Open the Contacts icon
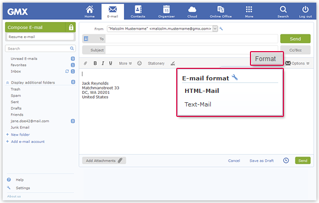Screen dimensions: 319x203 138,11
